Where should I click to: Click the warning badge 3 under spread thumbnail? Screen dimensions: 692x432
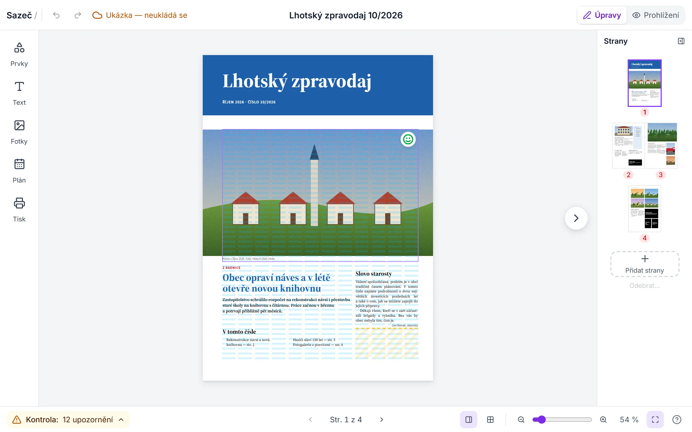661,175
